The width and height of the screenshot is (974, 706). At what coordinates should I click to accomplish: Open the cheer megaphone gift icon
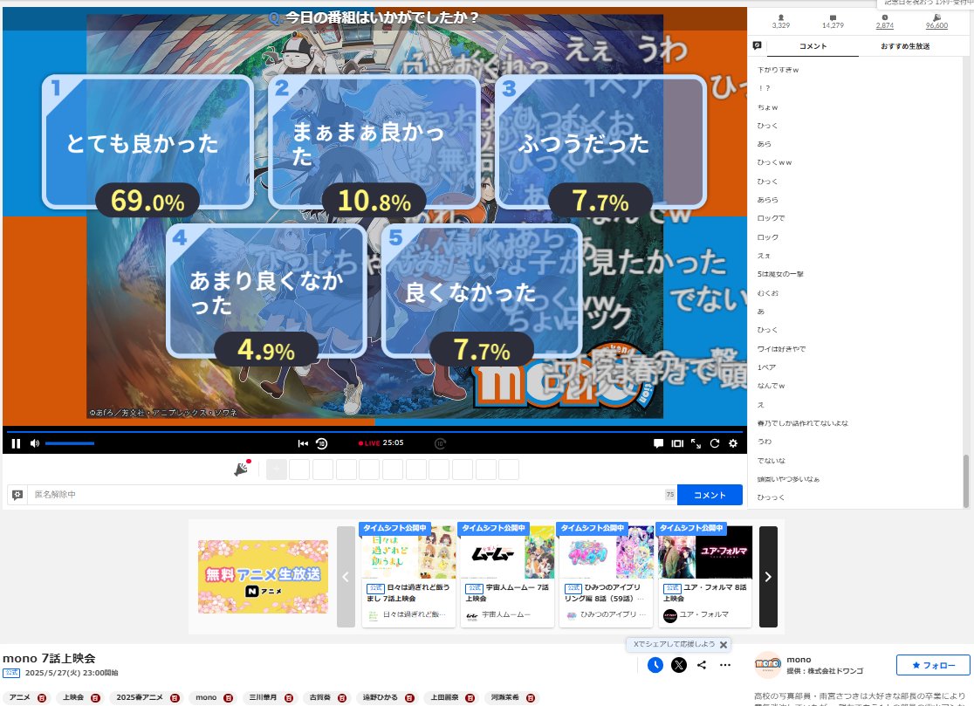pyautogui.click(x=242, y=469)
